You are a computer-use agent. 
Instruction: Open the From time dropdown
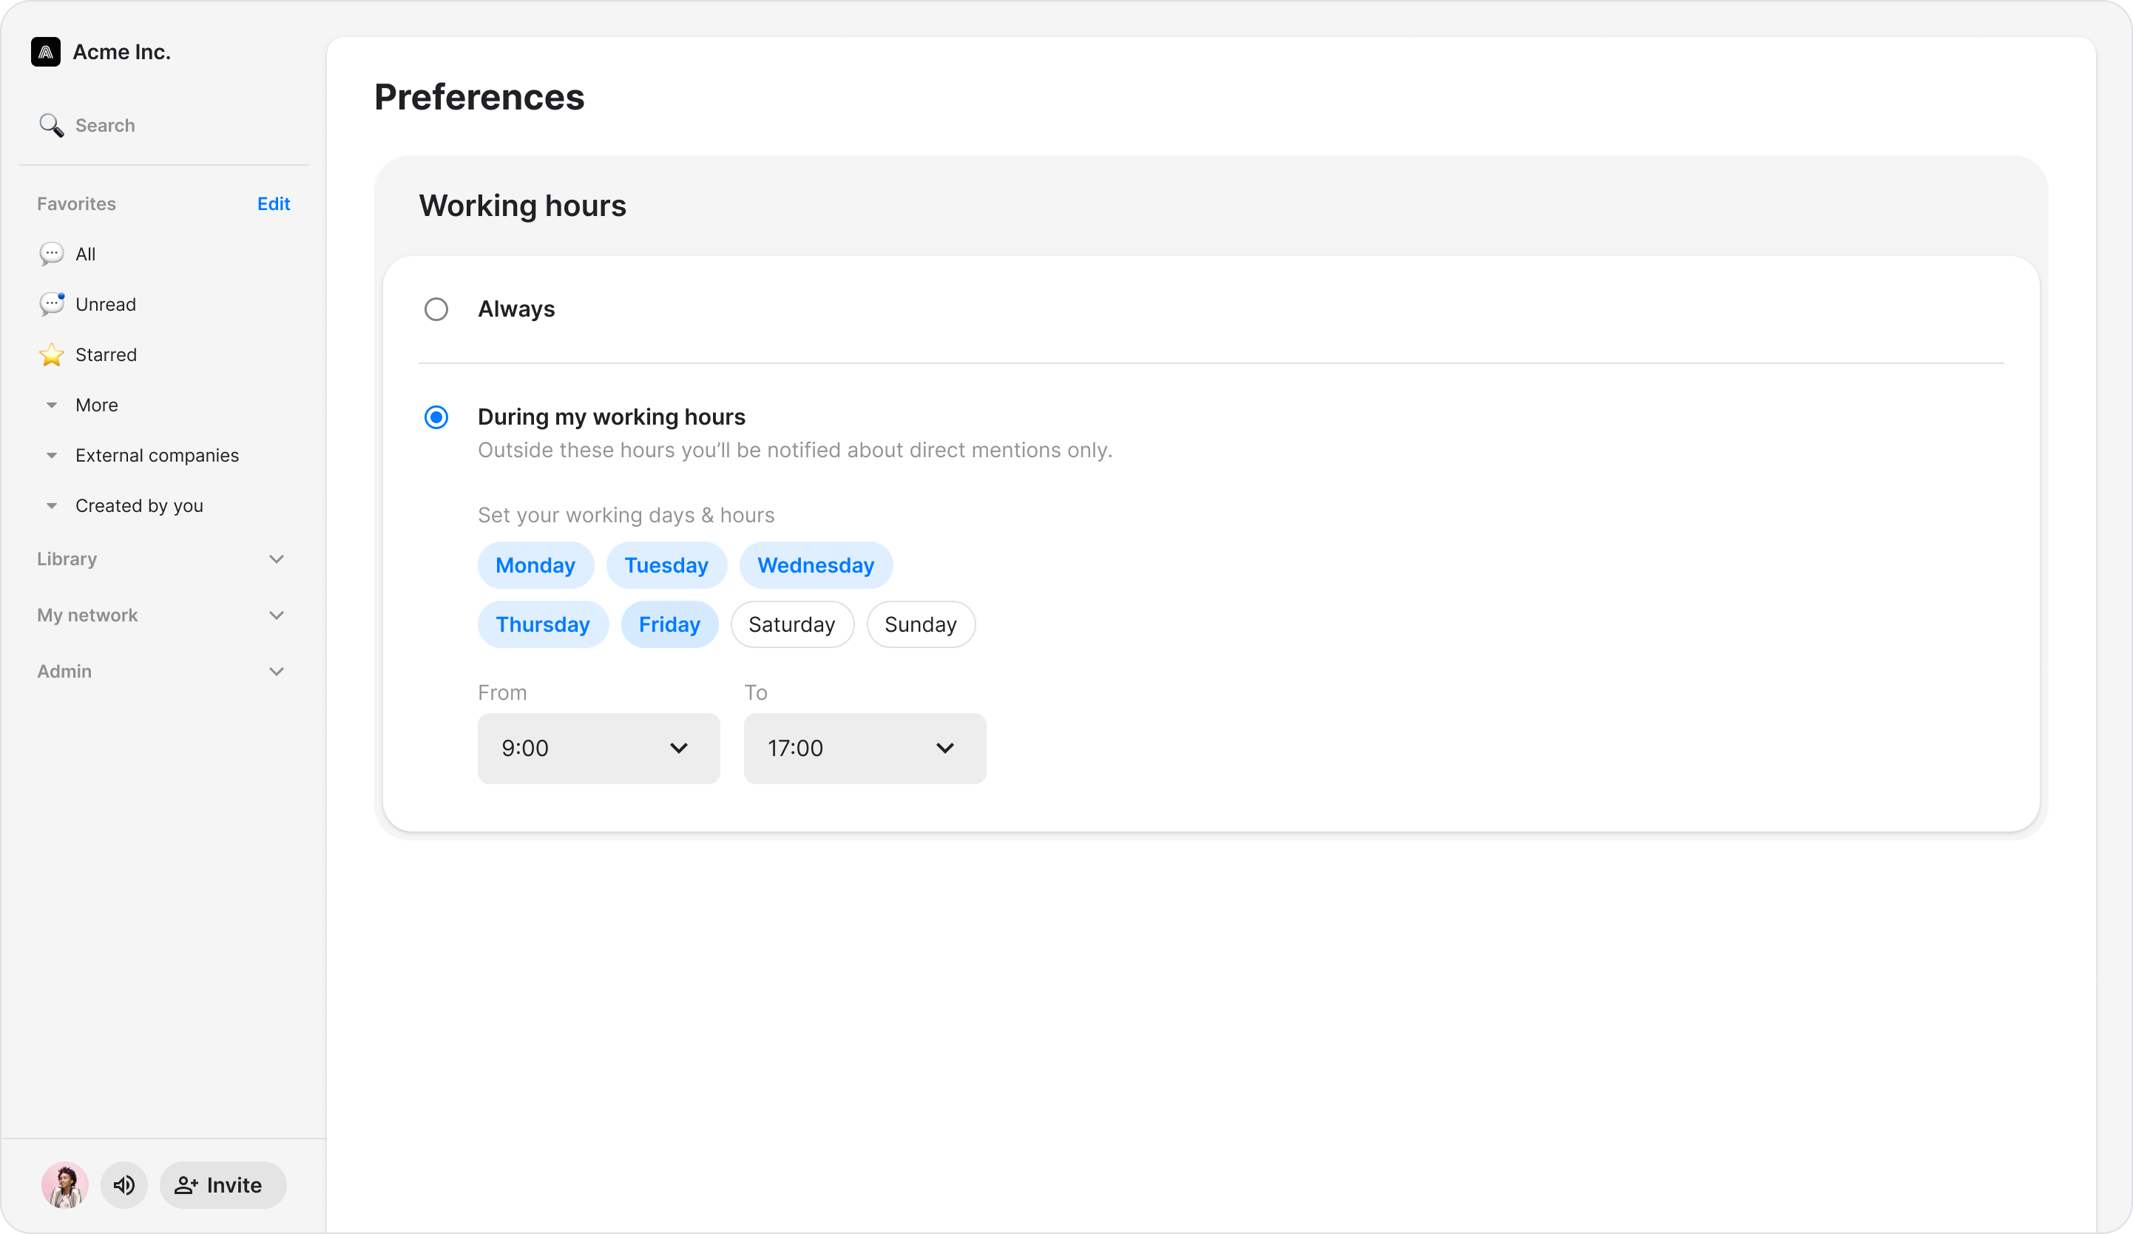[x=598, y=748]
